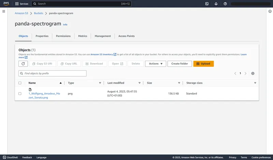Open table preferences gear icon
This screenshot has height=160, width=273.
(253, 73)
